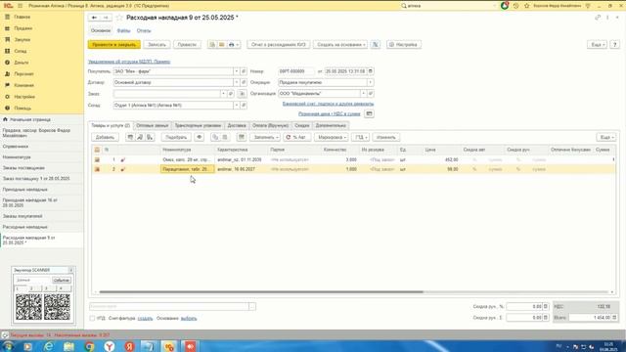Open the Транспортные упаковки tab
This screenshot has height=352, width=626.
(198, 125)
